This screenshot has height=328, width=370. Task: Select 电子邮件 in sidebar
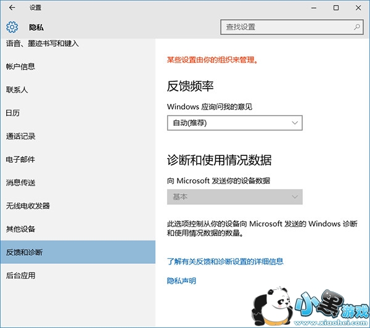[78, 159]
